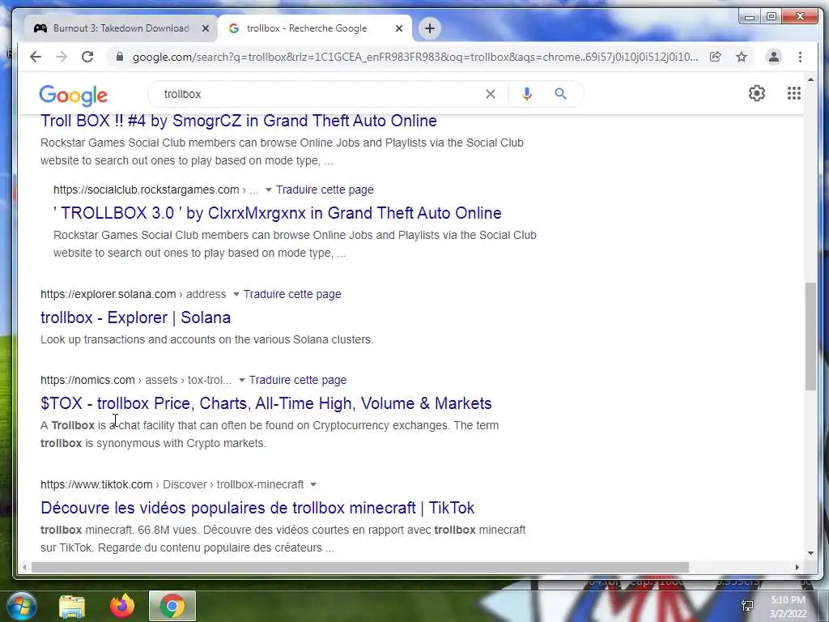Expand options arrow beside socialclub.rockstargames.com
Screen dimensions: 829x622
click(269, 190)
